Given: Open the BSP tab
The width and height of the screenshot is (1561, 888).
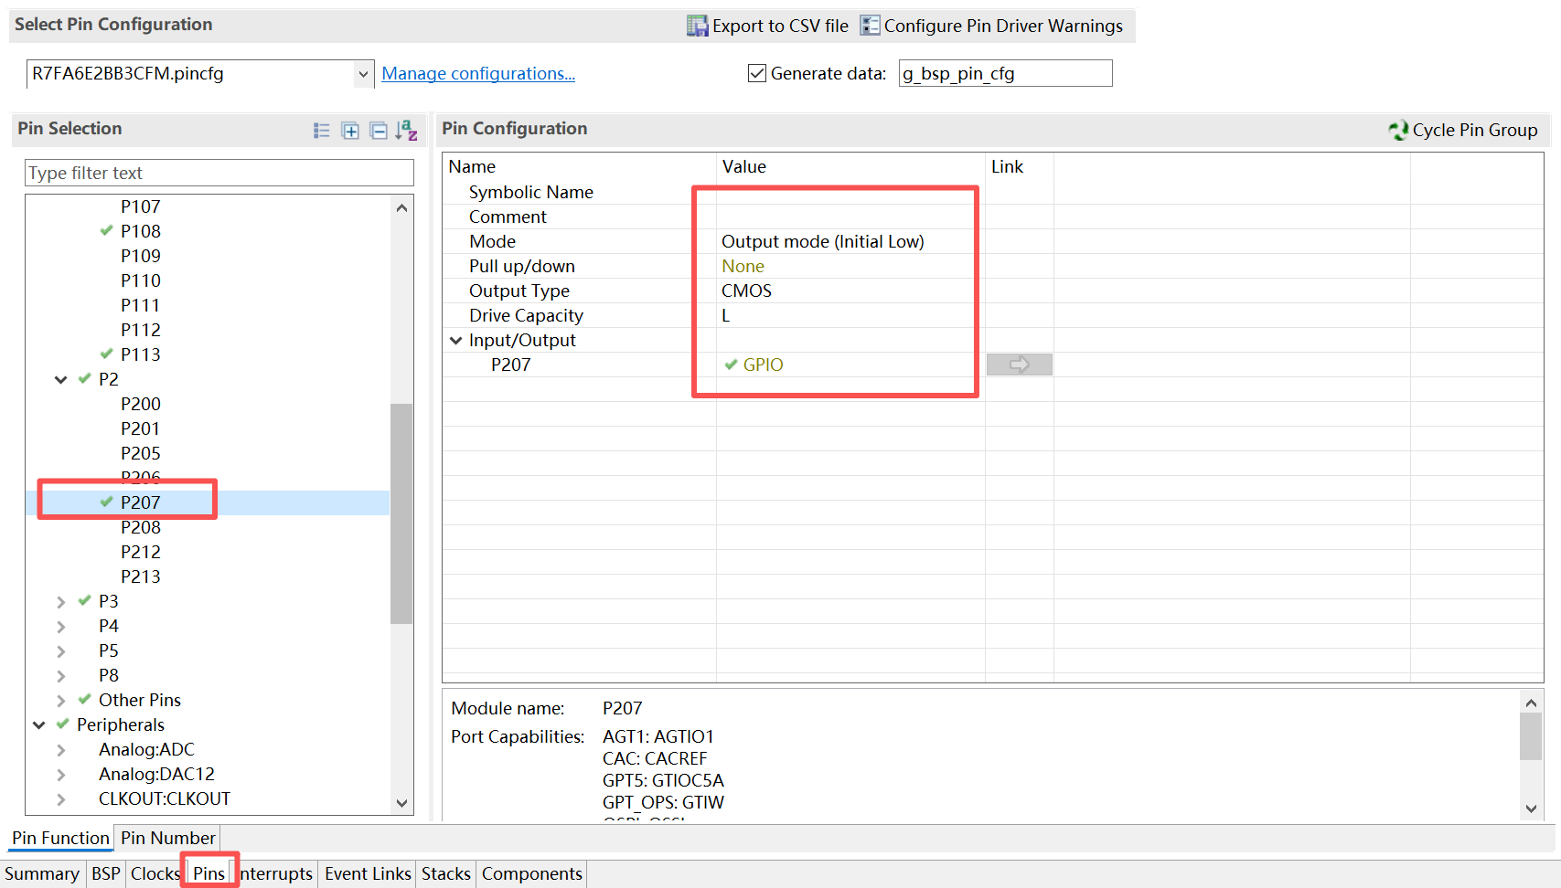Looking at the screenshot, I should [x=106, y=873].
